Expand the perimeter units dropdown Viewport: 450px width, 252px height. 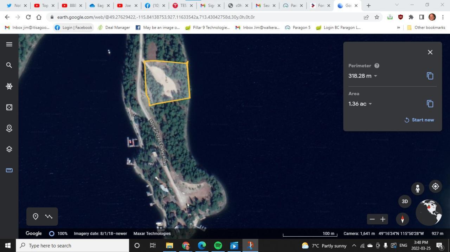[375, 76]
